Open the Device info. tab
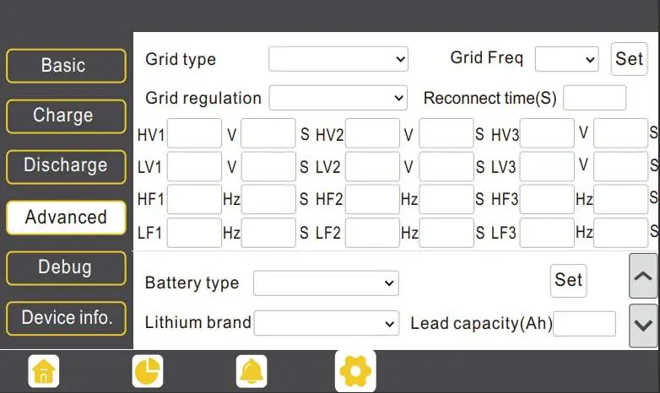660x393 pixels. pyautogui.click(x=66, y=319)
